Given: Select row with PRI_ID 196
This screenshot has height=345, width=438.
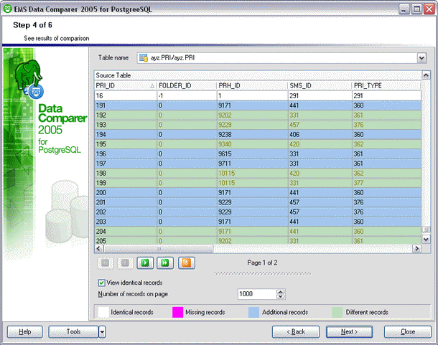Looking at the screenshot, I should (x=258, y=154).
